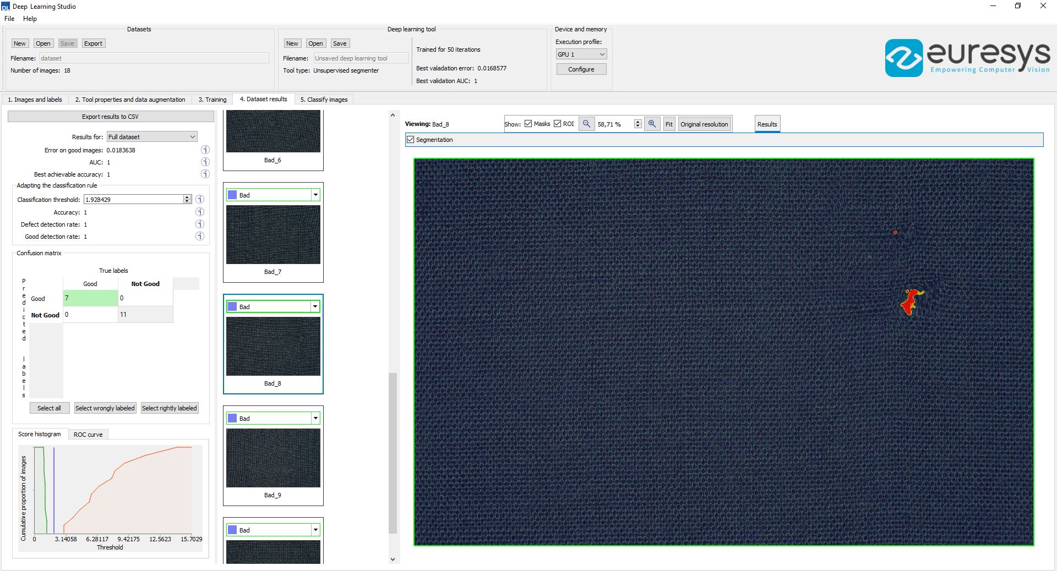The height and width of the screenshot is (571, 1057).
Task: Toggle the ROI checkbox
Action: point(557,124)
